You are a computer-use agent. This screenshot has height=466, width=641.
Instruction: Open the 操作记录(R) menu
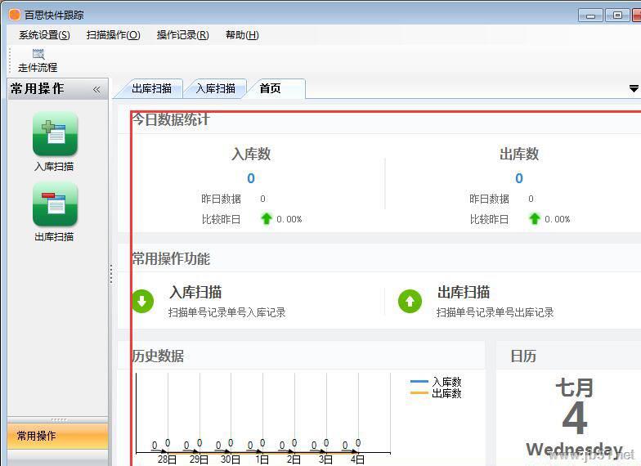point(183,35)
